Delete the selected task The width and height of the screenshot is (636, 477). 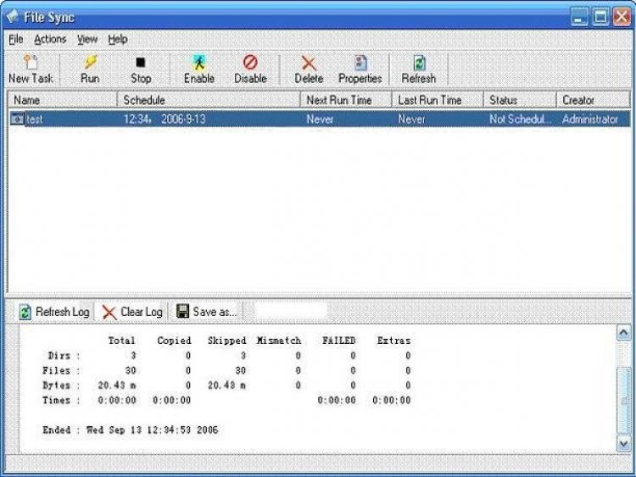309,69
